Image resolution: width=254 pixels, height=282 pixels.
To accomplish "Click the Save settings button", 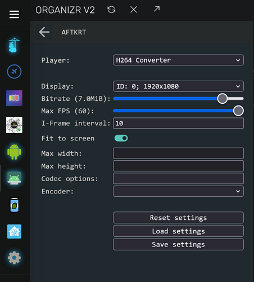I will 178,244.
